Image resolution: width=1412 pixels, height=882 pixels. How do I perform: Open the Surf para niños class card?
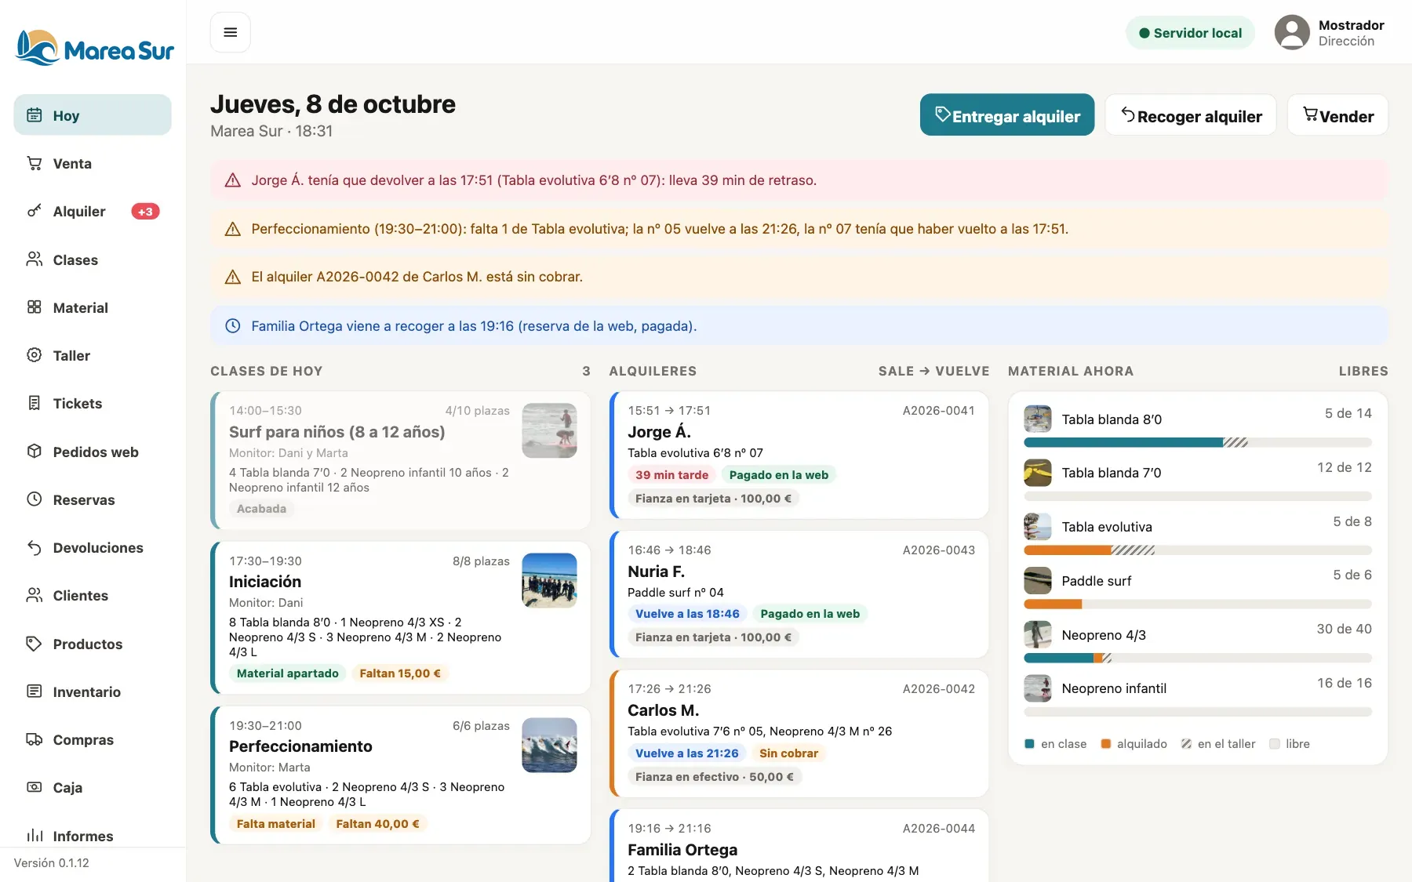click(x=400, y=460)
